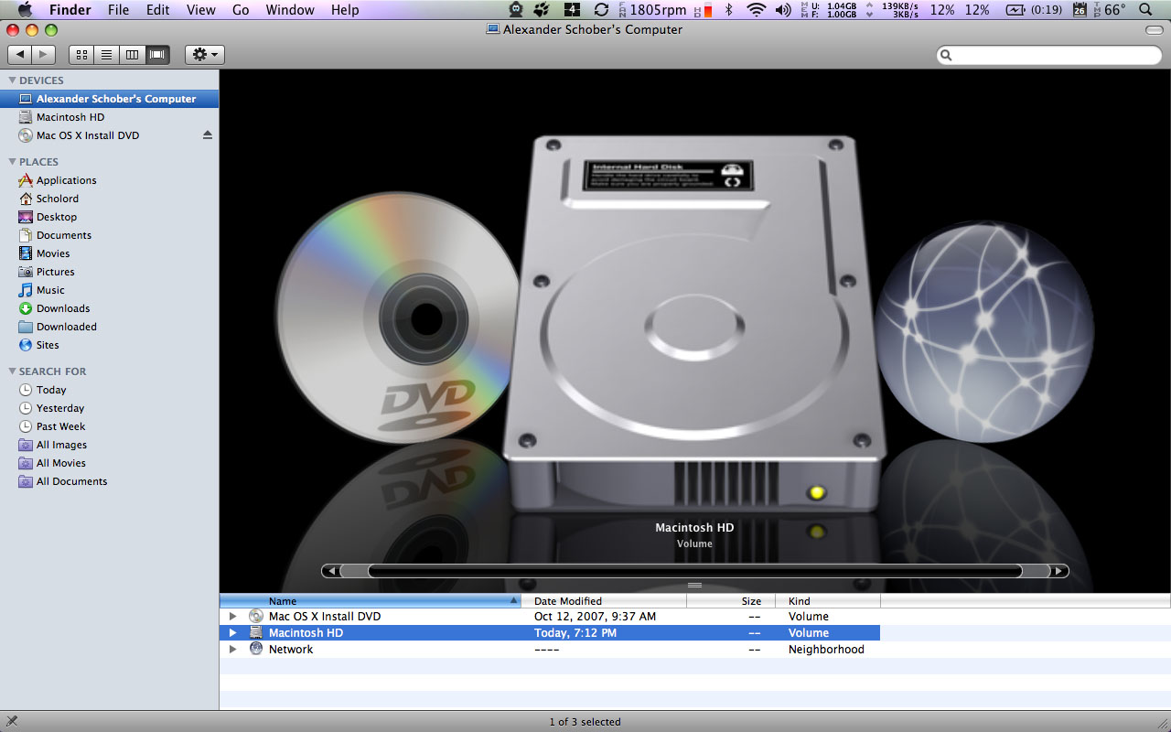Click customize icon in status bar corner
Viewport: 1171px width, 732px height.
(x=11, y=721)
